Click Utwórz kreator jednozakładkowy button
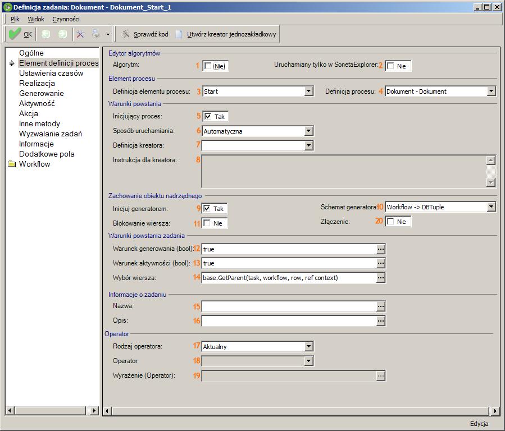Screen dimensions: 505x431 pos(226,34)
